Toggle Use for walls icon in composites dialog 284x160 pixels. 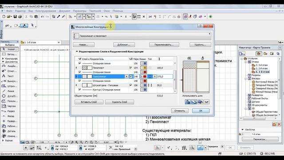(x=188, y=102)
